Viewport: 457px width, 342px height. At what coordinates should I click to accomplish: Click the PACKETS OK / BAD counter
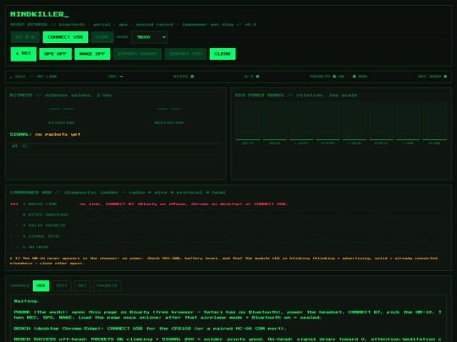tap(339, 77)
